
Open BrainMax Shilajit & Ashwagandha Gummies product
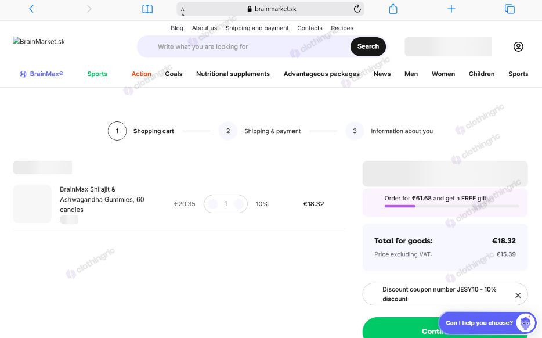(102, 199)
